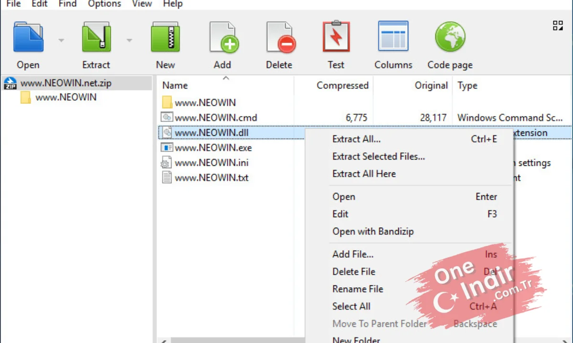
Task: Expand the Open button dropdown arrow
Action: (x=61, y=40)
